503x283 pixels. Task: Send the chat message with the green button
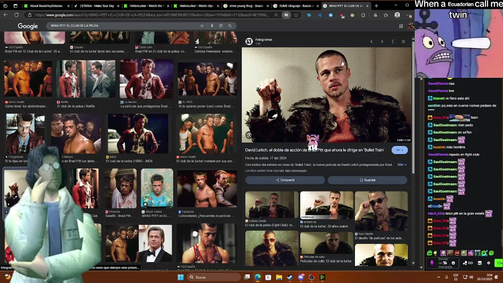[499, 263]
